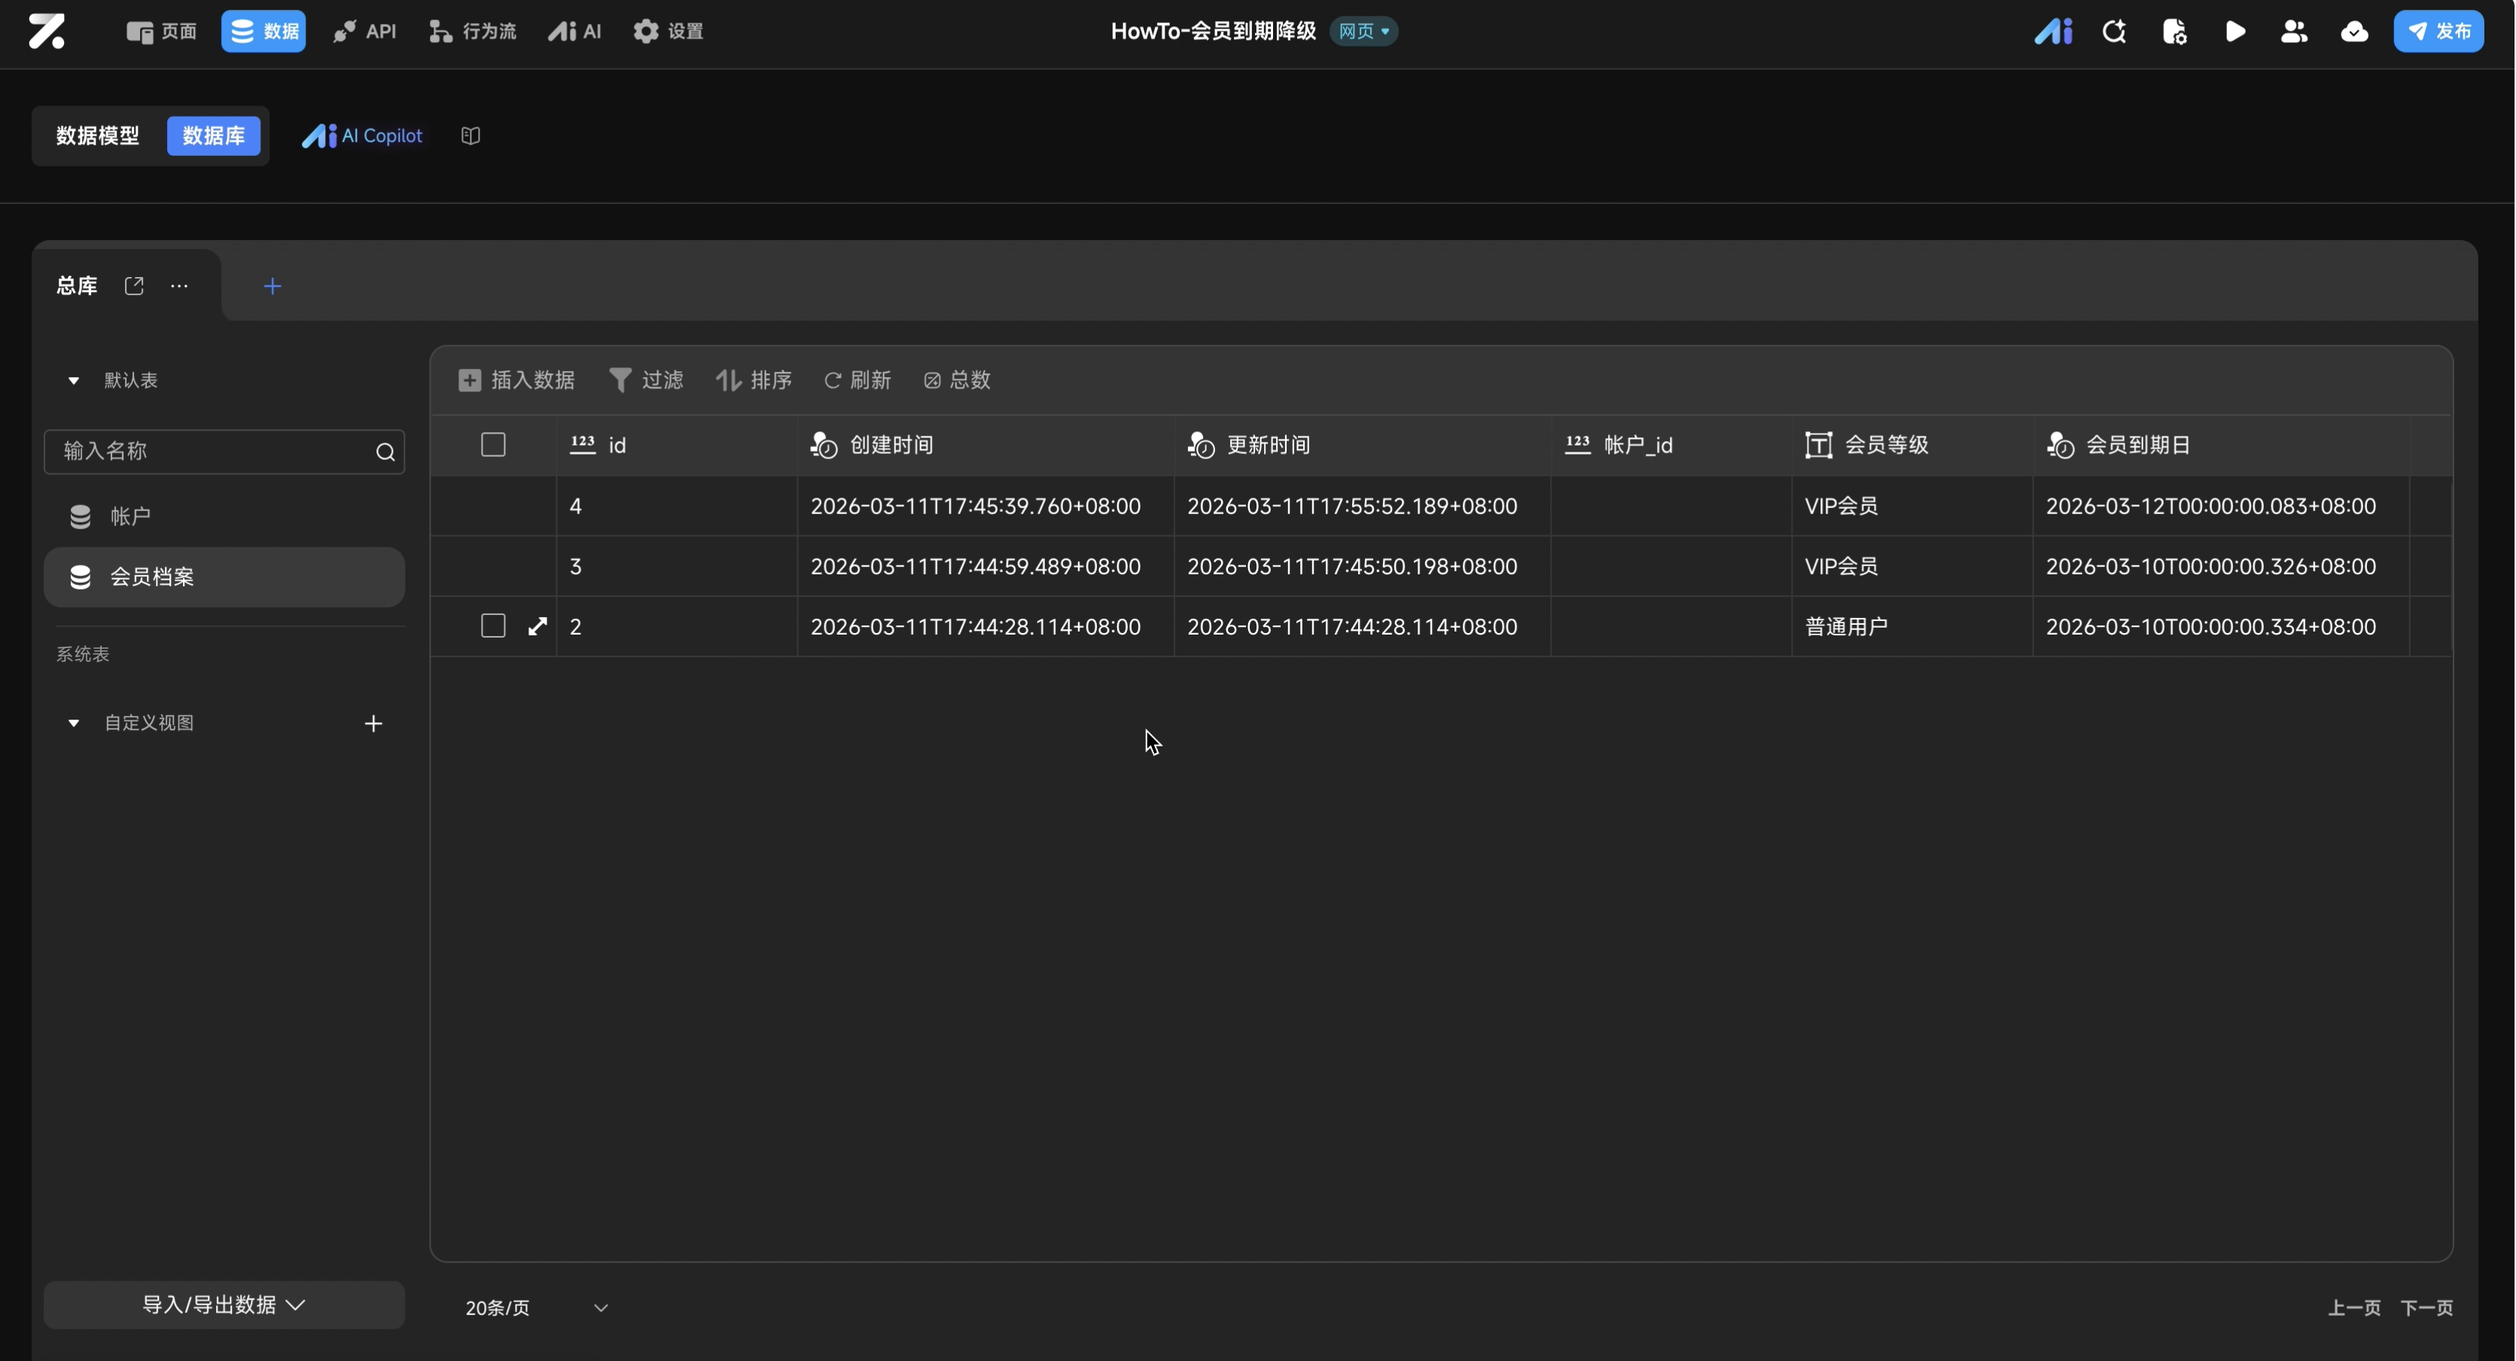The image size is (2516, 1361).
Task: Click the 插入数据 button
Action: [516, 380]
